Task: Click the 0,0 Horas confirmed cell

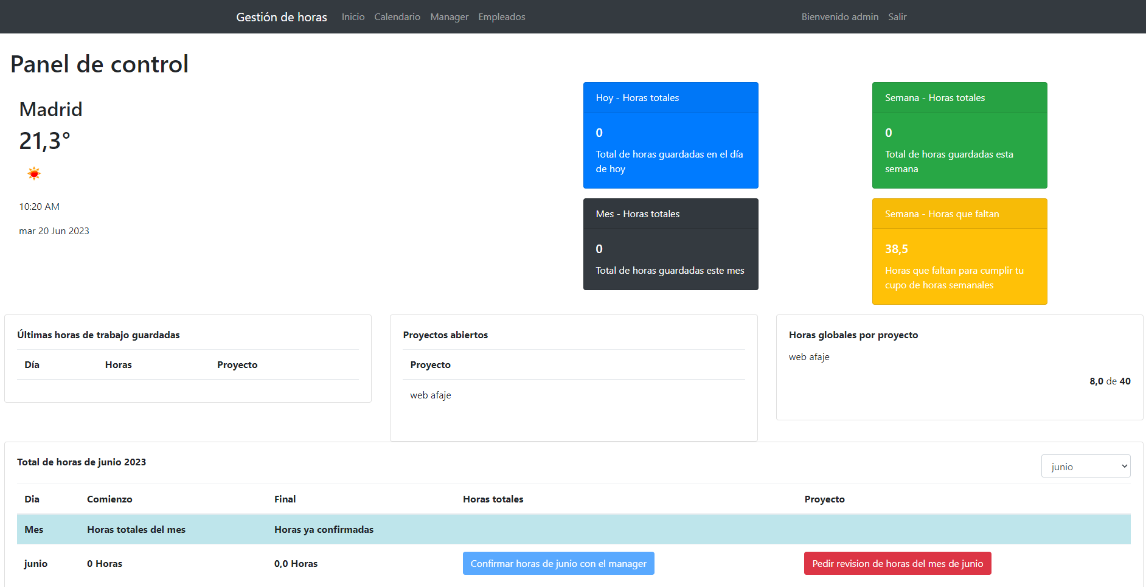Action: pyautogui.click(x=296, y=564)
